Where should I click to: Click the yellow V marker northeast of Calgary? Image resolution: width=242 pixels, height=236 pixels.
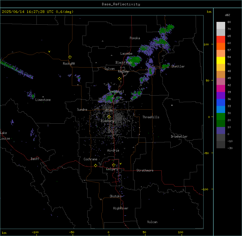click(120, 164)
